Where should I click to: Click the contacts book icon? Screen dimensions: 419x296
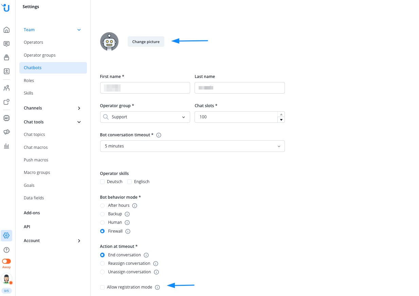click(6, 71)
